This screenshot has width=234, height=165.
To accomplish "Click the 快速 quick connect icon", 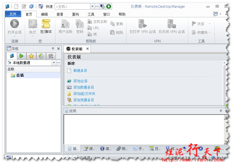I will [x=41, y=6].
